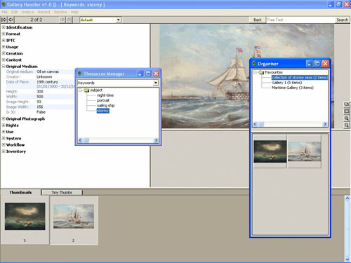Click down arrow of thumbnail strip scrollbar
This screenshot has width=351, height=263.
point(347,259)
